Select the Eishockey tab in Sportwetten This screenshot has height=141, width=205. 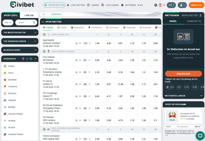tap(112, 28)
